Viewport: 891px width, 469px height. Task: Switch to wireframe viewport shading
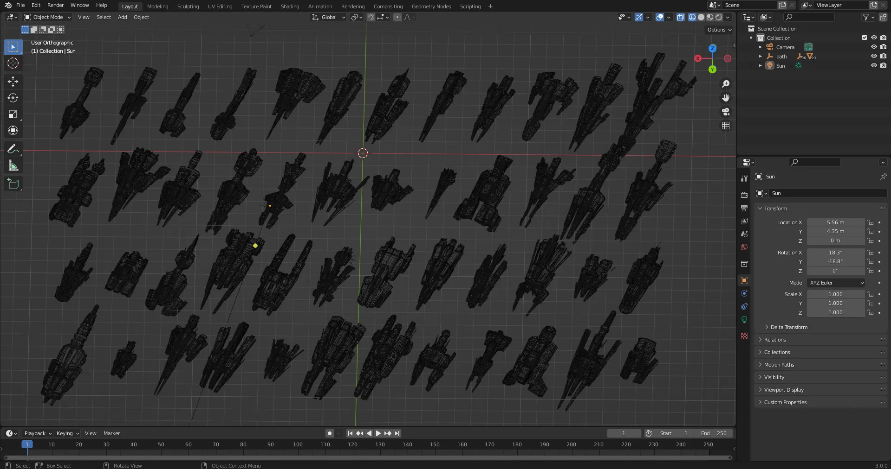692,17
